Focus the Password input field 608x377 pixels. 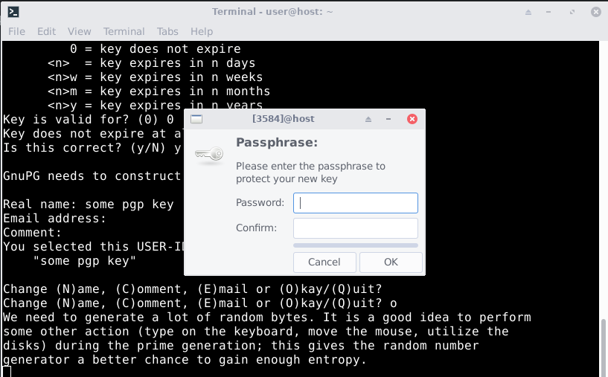click(x=356, y=203)
